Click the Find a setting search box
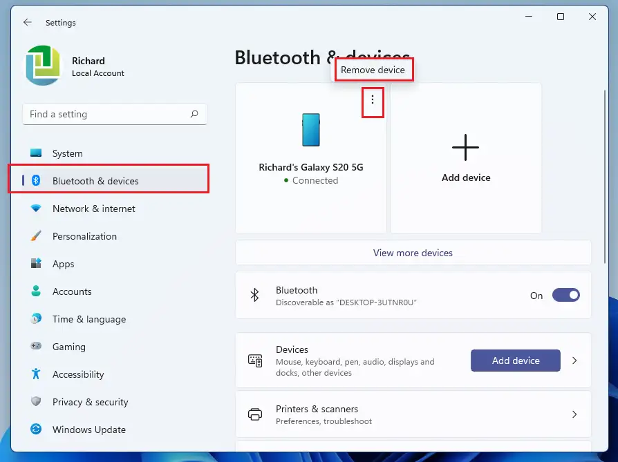Screen dimensions: 618x462 pos(114,114)
